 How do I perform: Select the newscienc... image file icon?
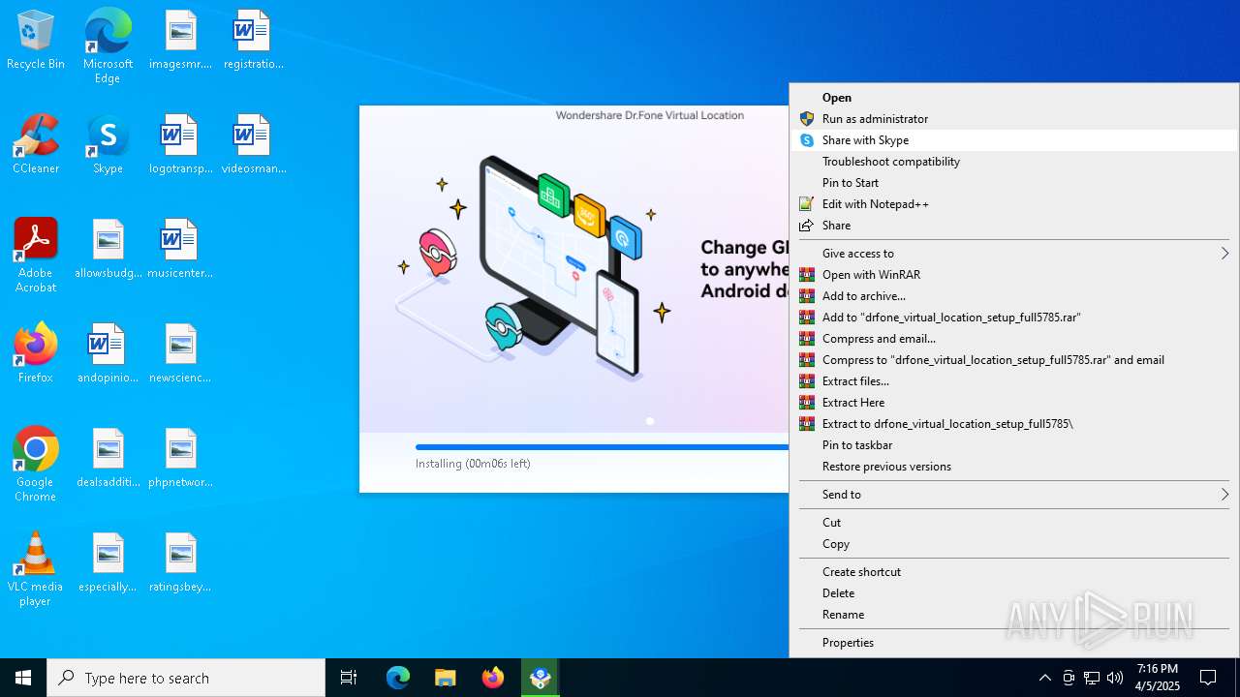point(180,354)
